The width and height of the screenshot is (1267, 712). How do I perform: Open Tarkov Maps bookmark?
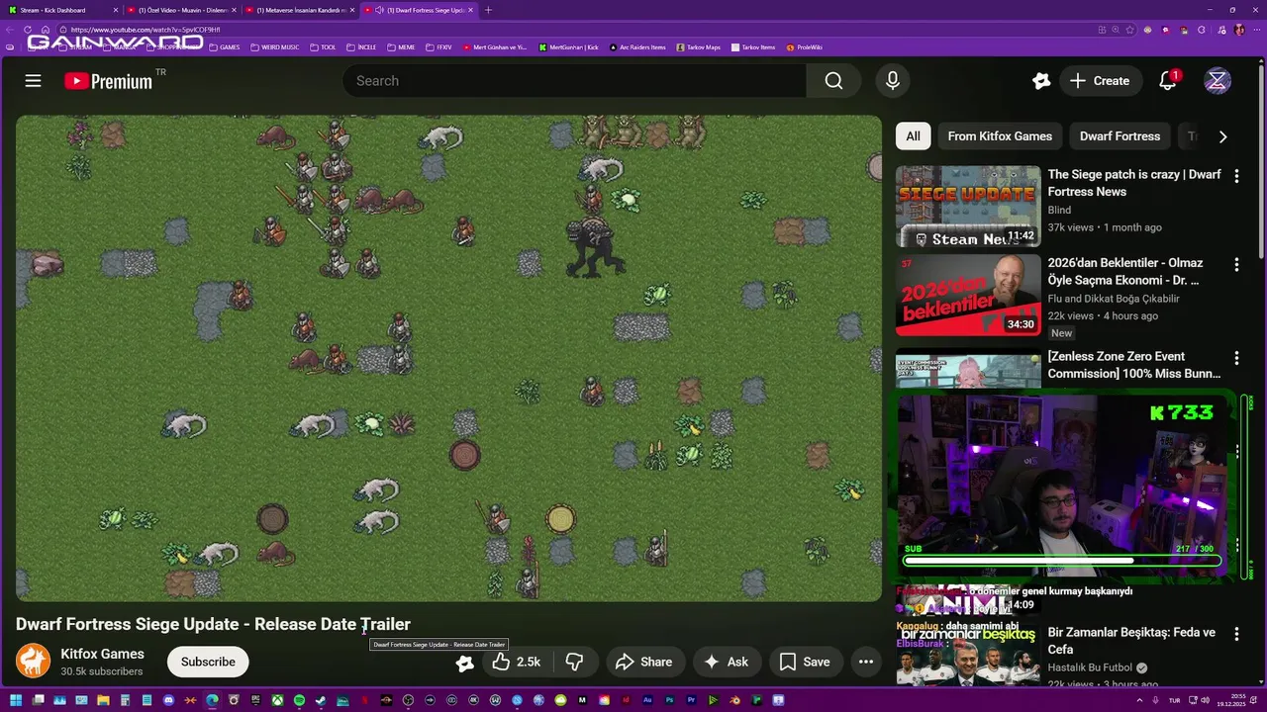click(x=700, y=47)
